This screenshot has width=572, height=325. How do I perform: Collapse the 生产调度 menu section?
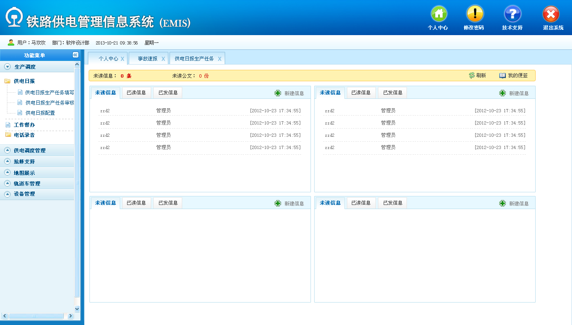7,67
